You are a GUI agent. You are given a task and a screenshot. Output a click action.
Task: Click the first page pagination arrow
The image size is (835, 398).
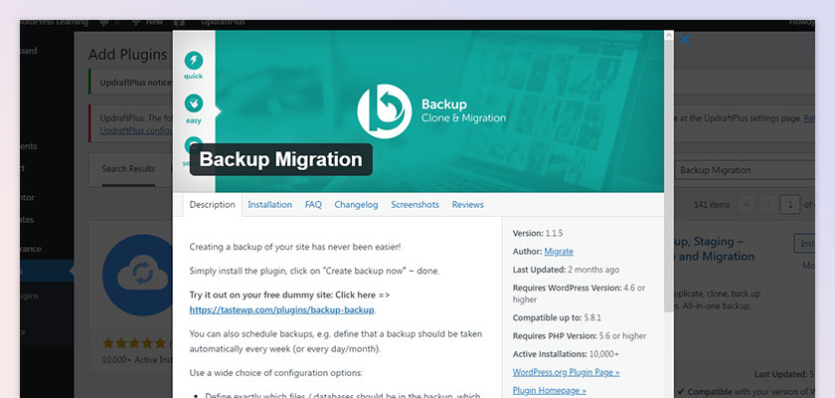click(x=748, y=205)
